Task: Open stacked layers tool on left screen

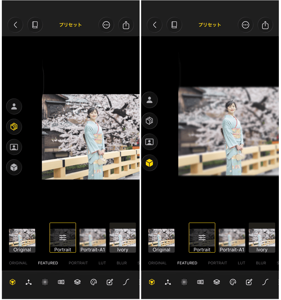Action: [77, 282]
